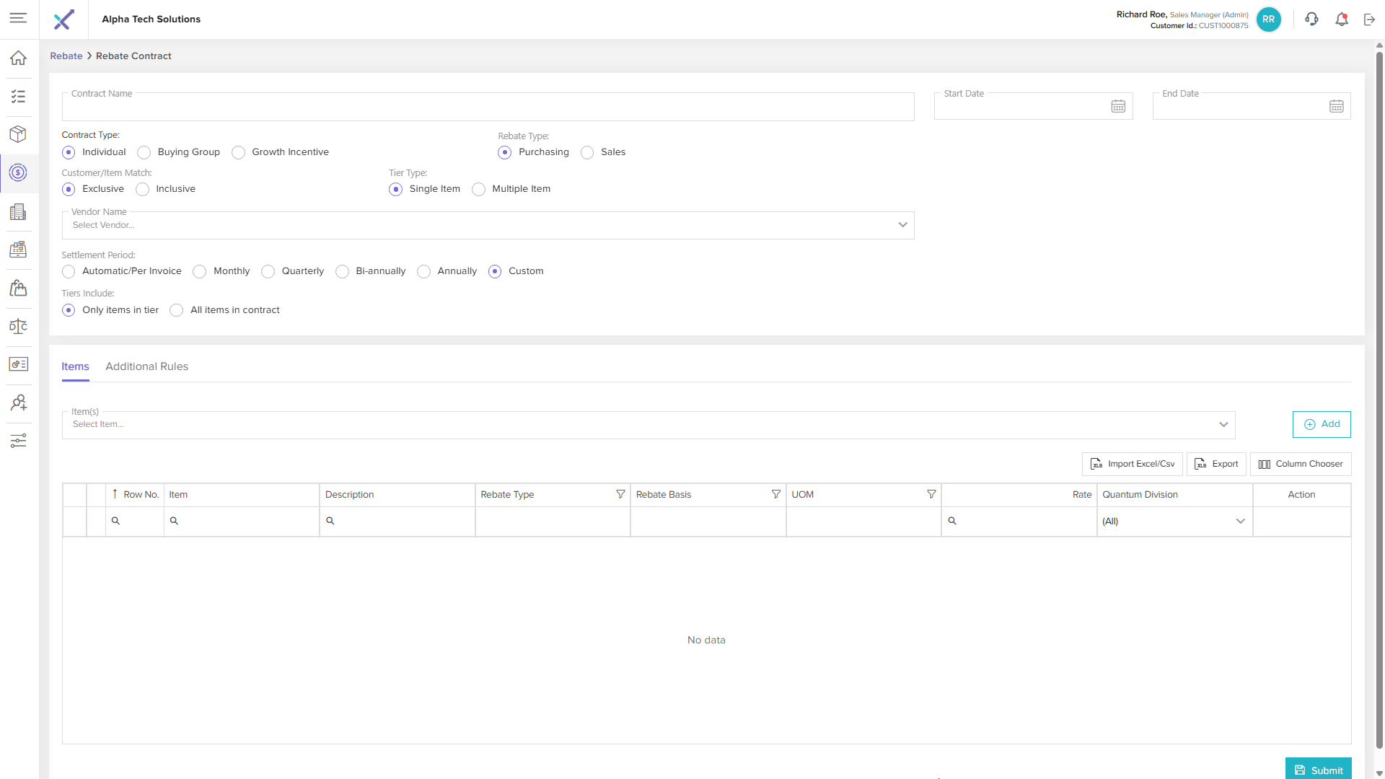Switch to Additional Rules tab

(x=146, y=366)
